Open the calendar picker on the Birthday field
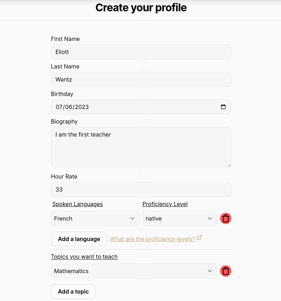Image resolution: width=281 pixels, height=301 pixels. (223, 107)
